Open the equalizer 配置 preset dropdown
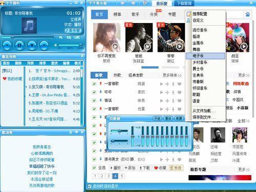The width and height of the screenshot is (256, 192). (x=179, y=118)
